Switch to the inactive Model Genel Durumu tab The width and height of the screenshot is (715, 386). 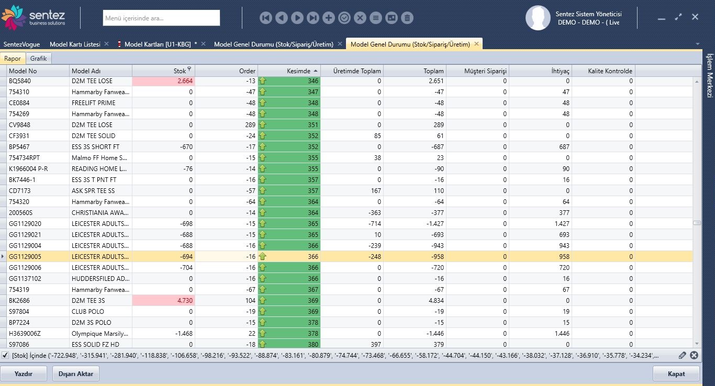[x=273, y=44]
